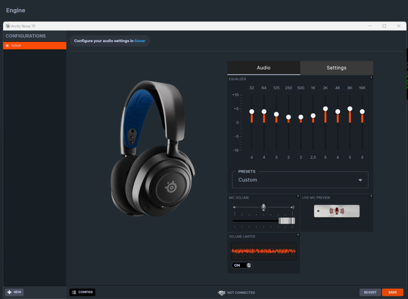Click the SteelSeries logo in the title bar
This screenshot has height=299, width=408.
coord(8,26)
